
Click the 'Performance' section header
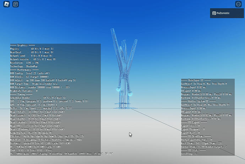[24, 70]
